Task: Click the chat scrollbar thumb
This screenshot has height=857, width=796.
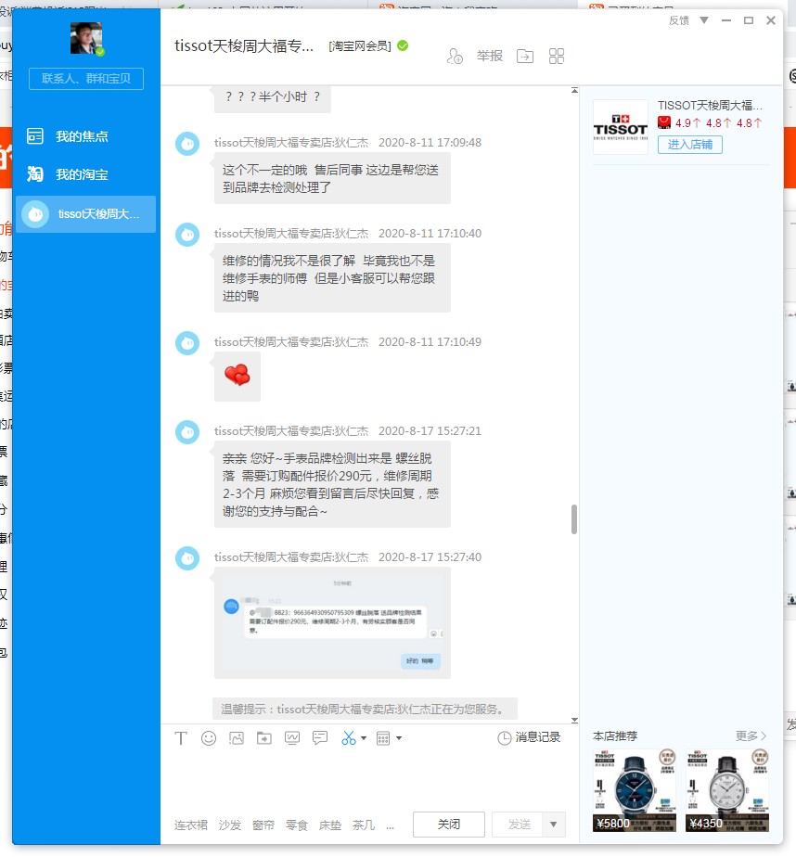Action: [574, 519]
